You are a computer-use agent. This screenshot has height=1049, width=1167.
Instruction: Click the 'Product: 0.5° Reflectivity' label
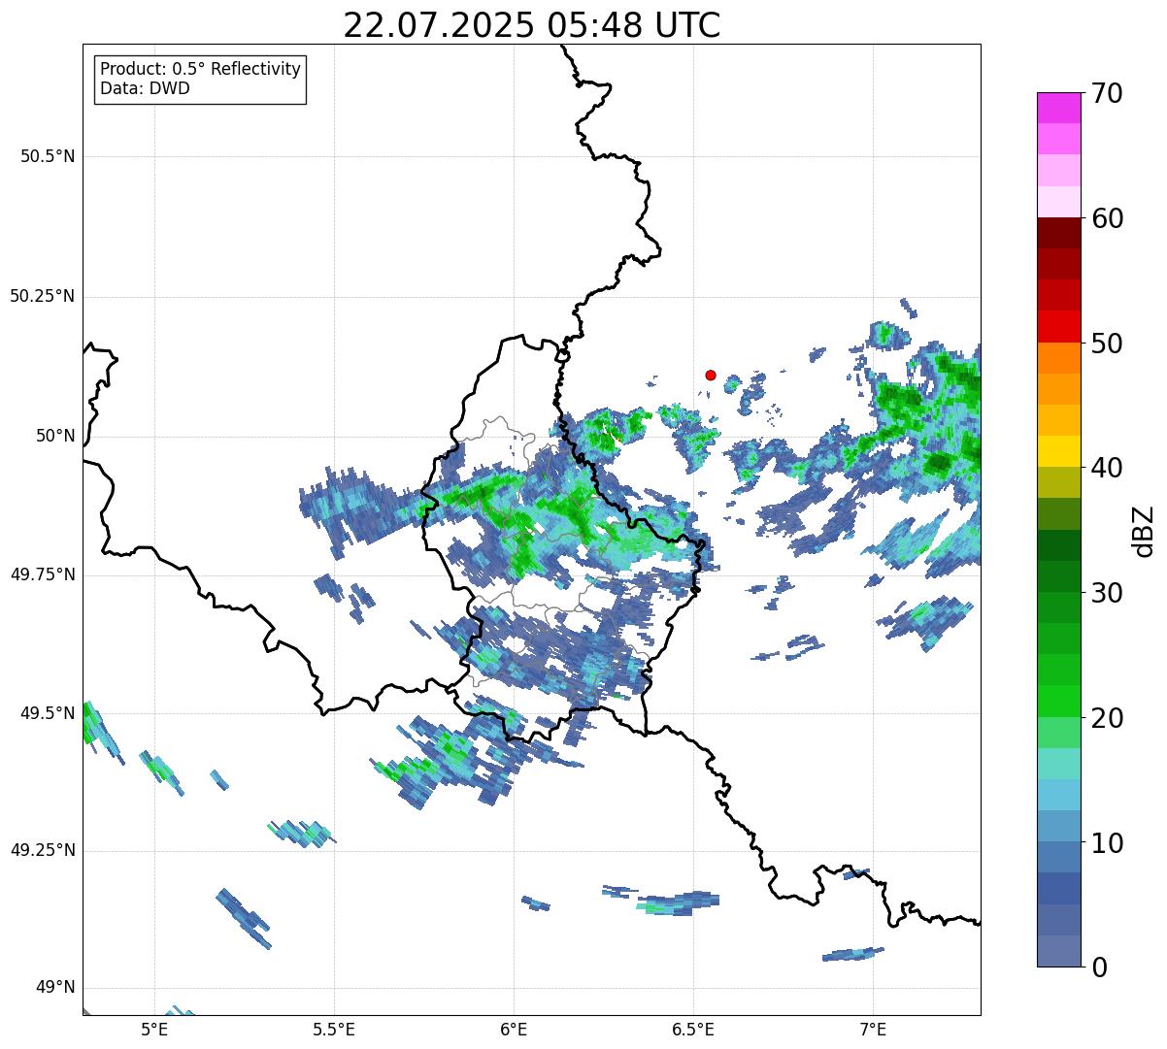[x=200, y=70]
